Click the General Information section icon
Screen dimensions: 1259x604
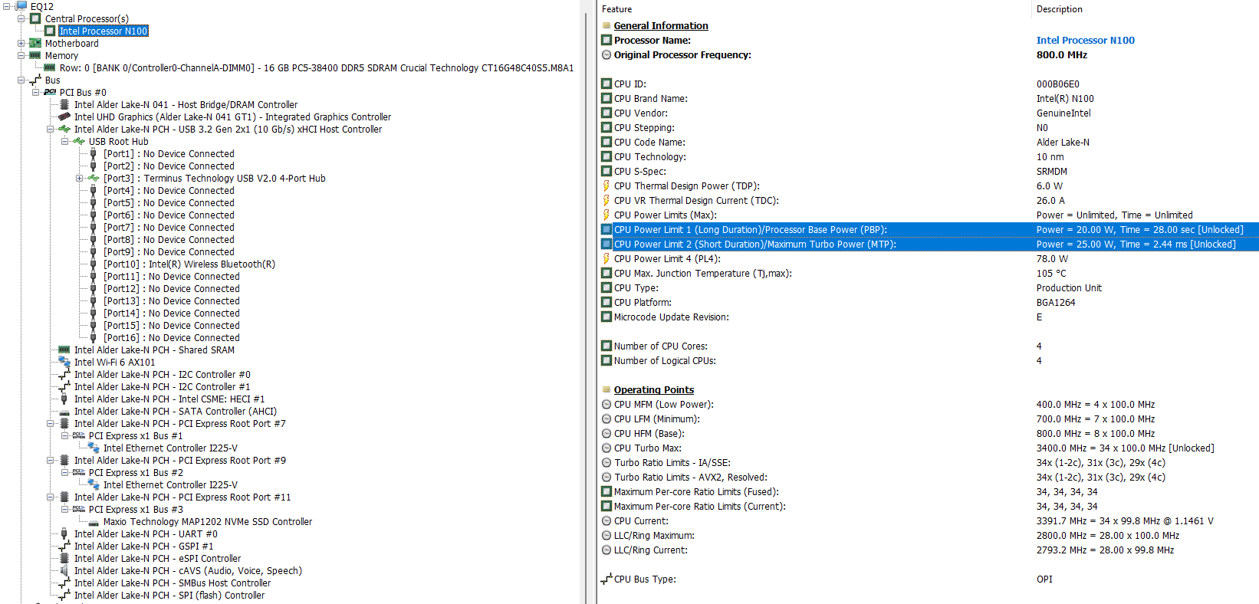606,25
